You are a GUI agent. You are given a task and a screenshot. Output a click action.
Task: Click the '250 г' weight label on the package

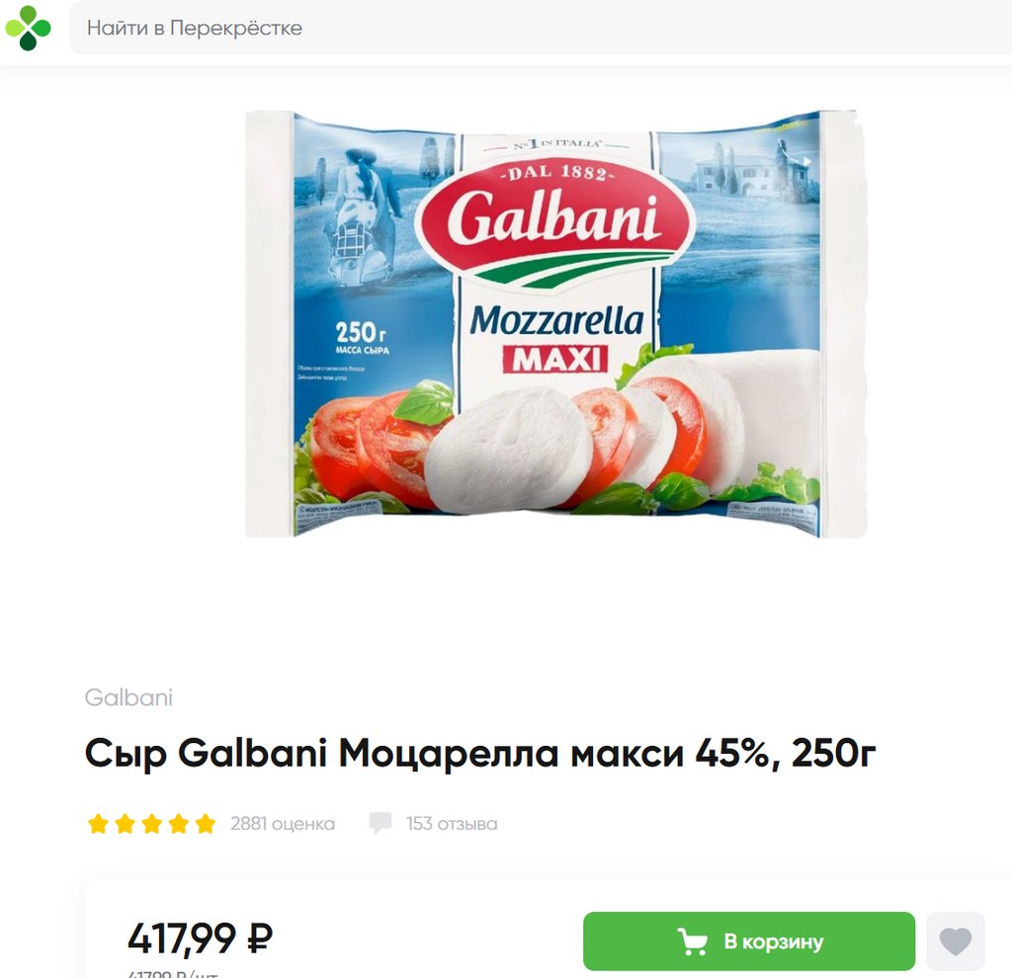click(x=362, y=333)
